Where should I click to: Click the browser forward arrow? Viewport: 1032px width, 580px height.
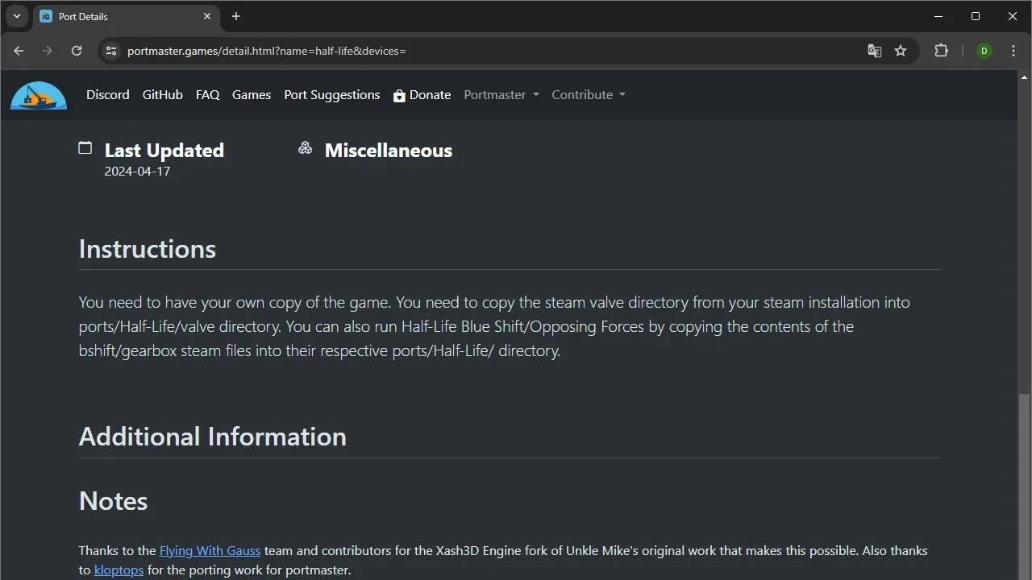[x=48, y=51]
